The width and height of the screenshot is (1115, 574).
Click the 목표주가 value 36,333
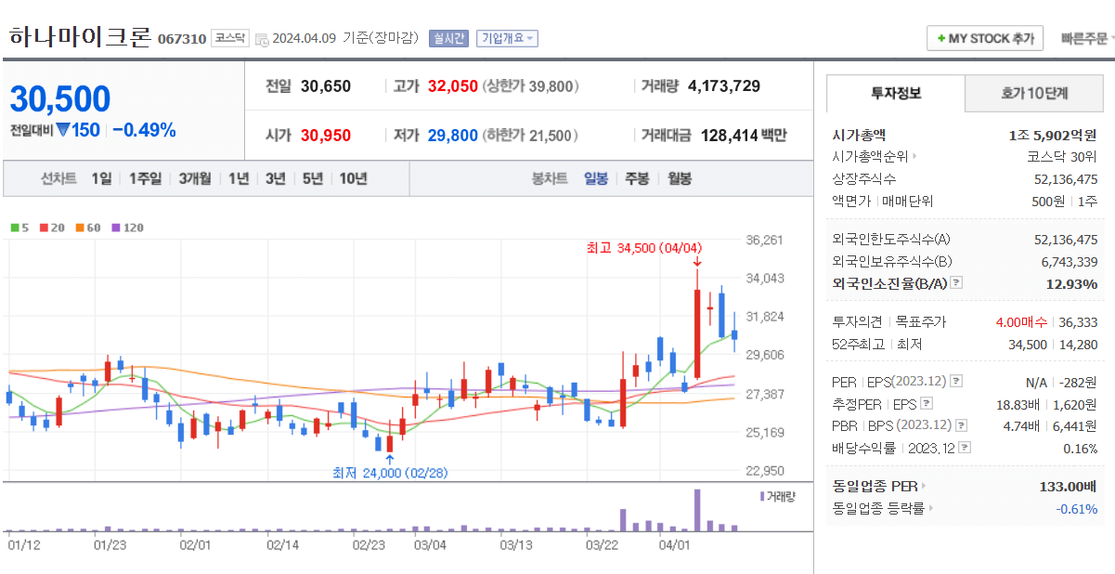[x=1078, y=322]
